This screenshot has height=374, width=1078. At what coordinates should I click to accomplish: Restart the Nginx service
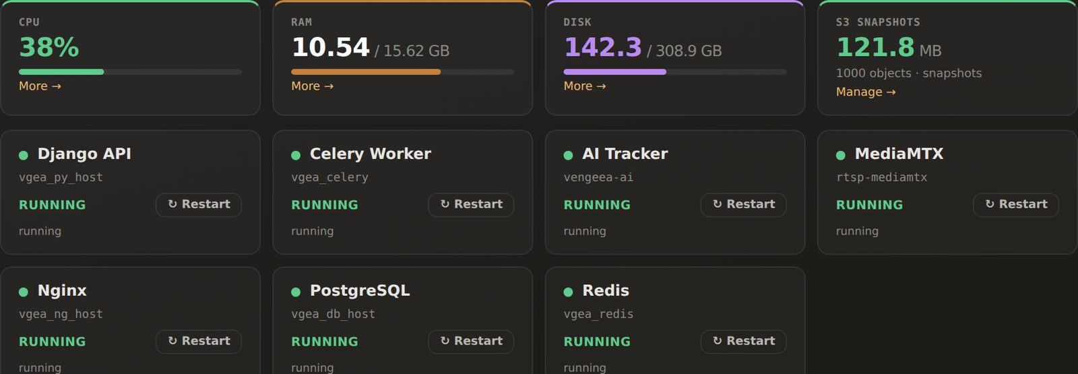tap(199, 342)
